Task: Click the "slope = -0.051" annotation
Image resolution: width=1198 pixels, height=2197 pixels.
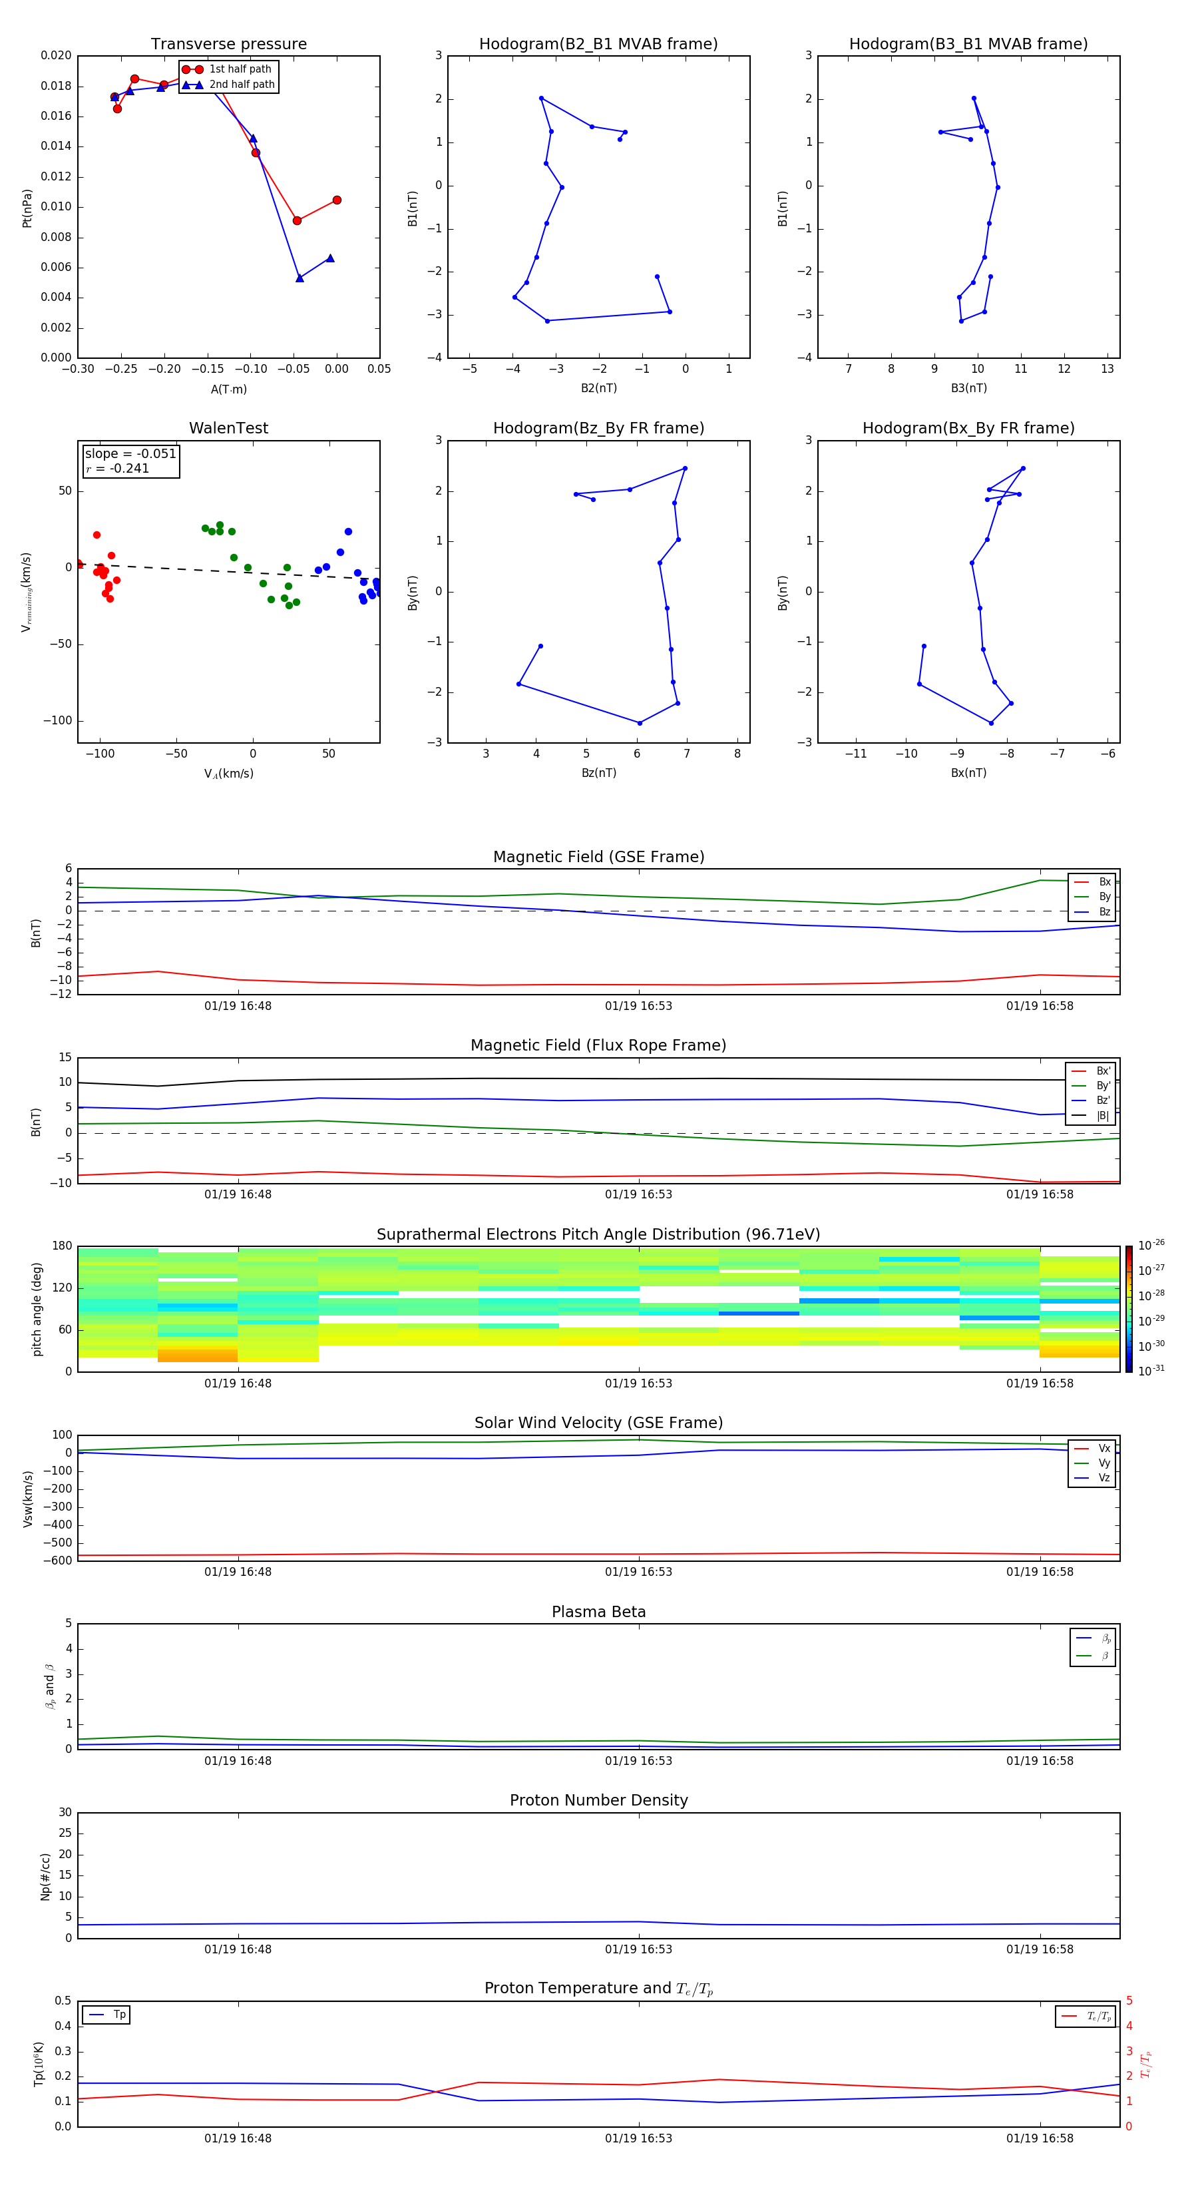Action: pyautogui.click(x=130, y=454)
